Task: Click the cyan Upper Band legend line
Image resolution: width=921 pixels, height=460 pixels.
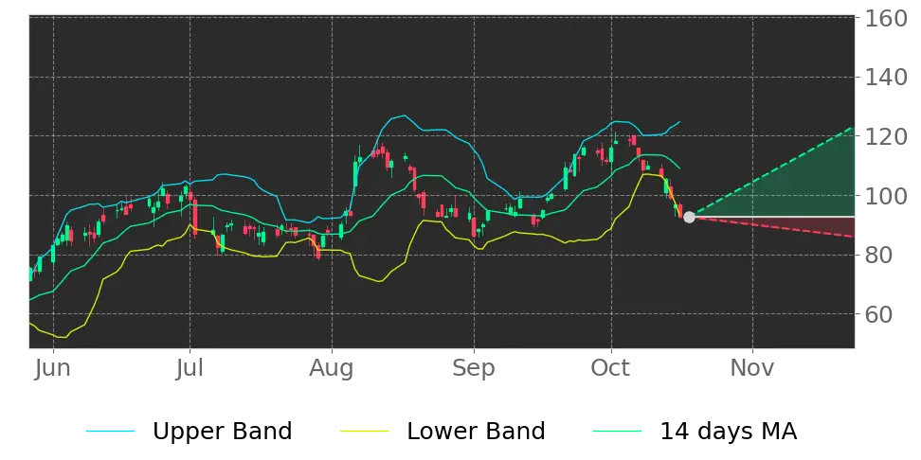Action: [111, 432]
